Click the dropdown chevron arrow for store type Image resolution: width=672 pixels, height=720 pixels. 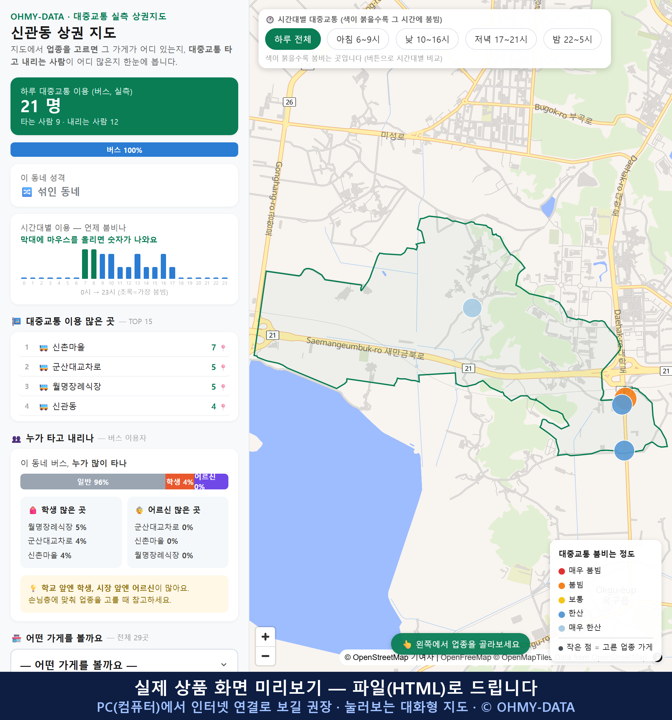(x=223, y=665)
